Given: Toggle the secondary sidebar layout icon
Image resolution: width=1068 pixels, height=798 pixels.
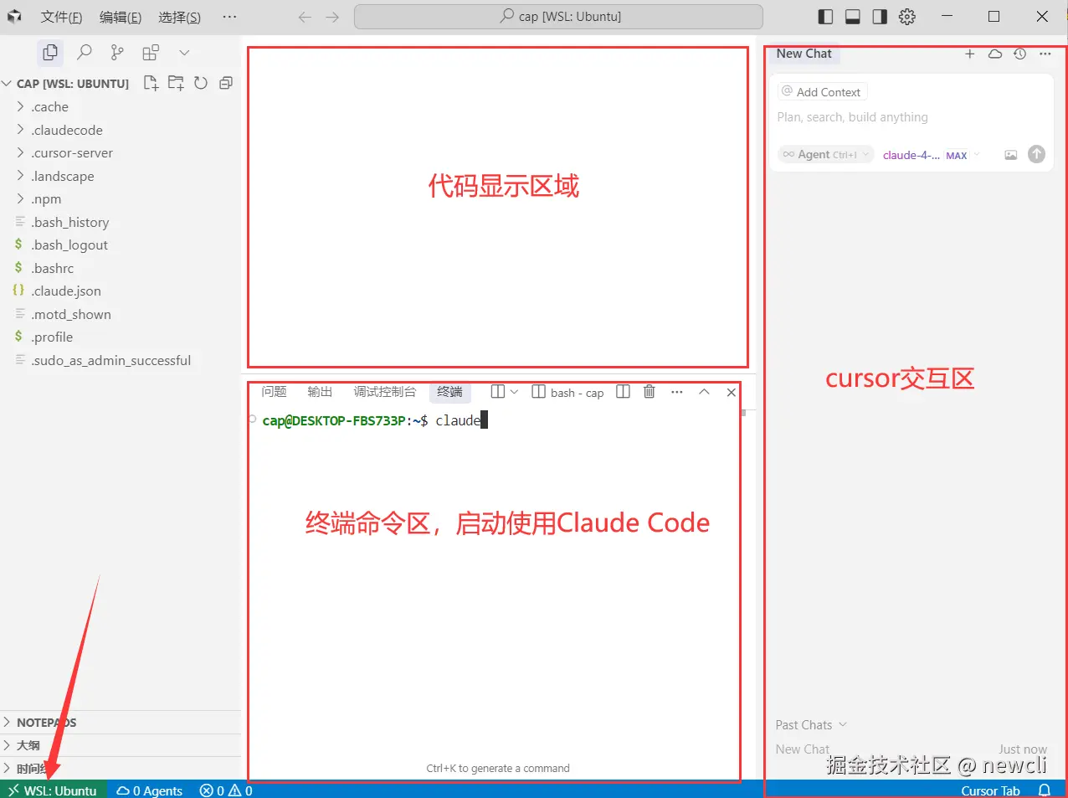Looking at the screenshot, I should click(x=880, y=17).
